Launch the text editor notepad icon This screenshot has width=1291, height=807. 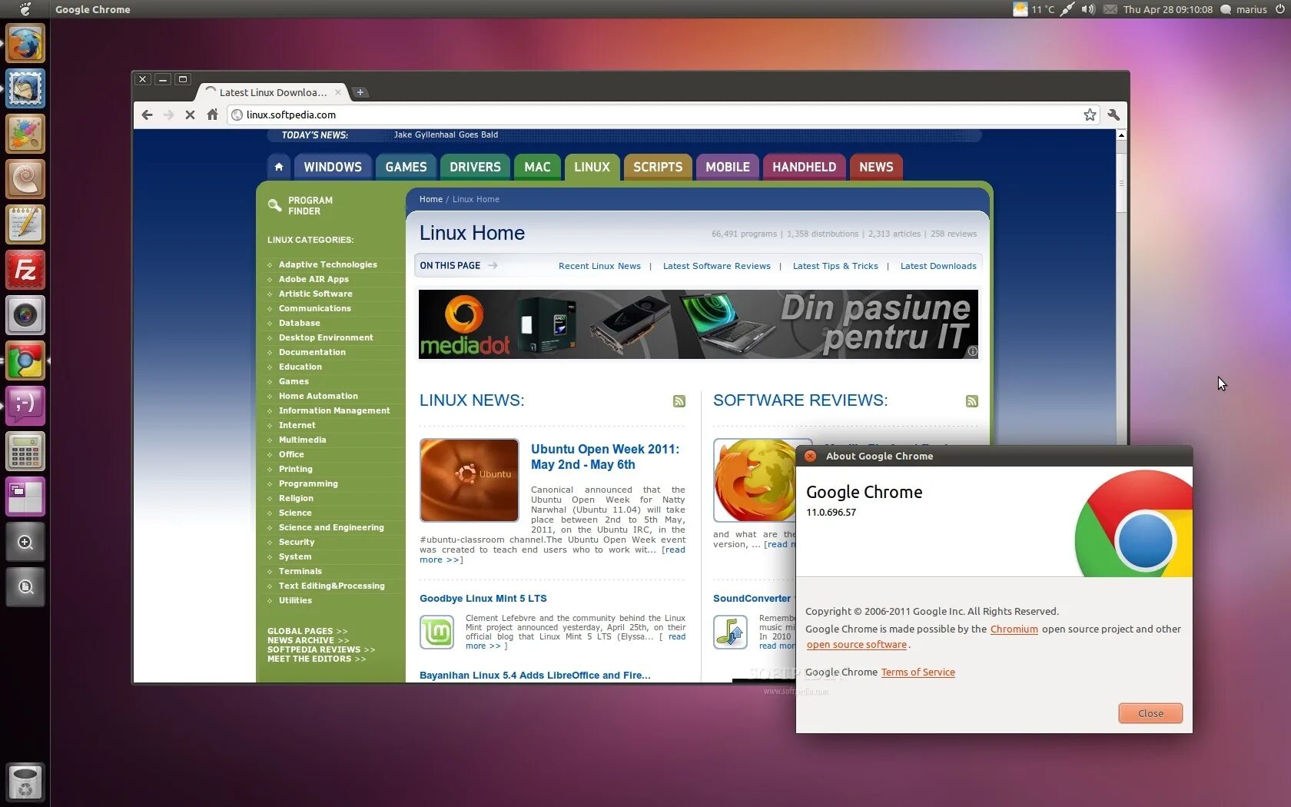pos(25,224)
